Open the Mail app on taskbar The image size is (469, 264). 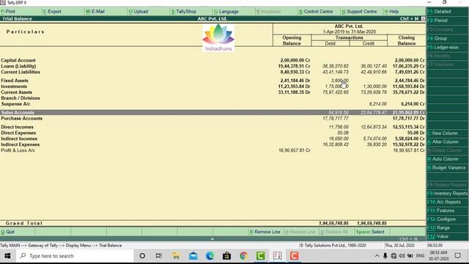click(193, 256)
